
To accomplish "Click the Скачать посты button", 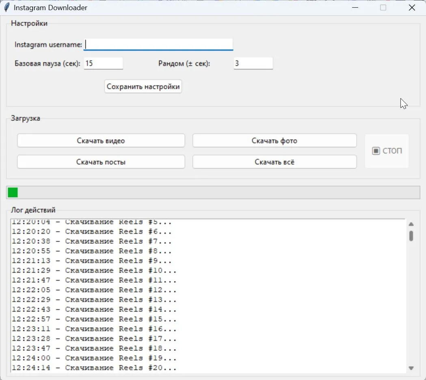I will tap(101, 162).
